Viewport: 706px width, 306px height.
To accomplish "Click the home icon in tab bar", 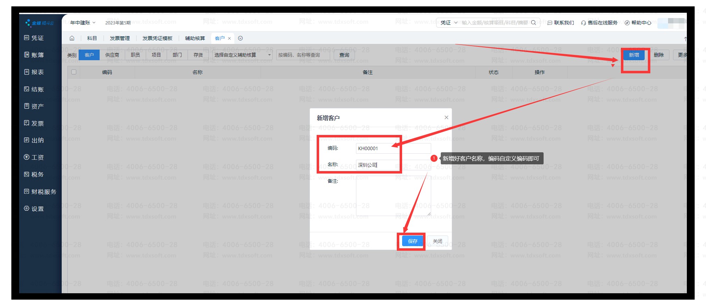I will (72, 38).
